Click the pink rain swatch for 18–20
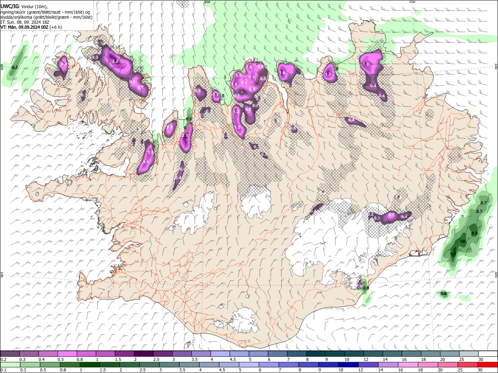Screen dimensions: 498x373 (x=427, y=364)
